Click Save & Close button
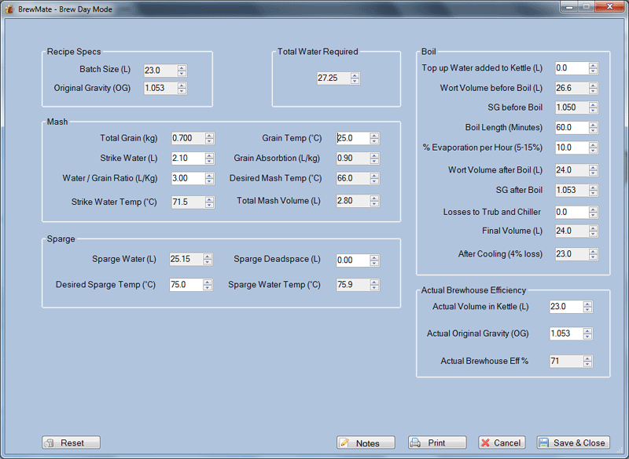Image resolution: width=629 pixels, height=459 pixels. (x=572, y=443)
